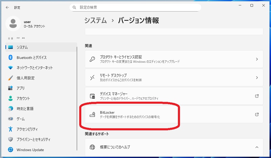Image resolution: width=271 pixels, height=158 pixels.
Task: Click the Device Manager icon
Action: tap(92, 96)
